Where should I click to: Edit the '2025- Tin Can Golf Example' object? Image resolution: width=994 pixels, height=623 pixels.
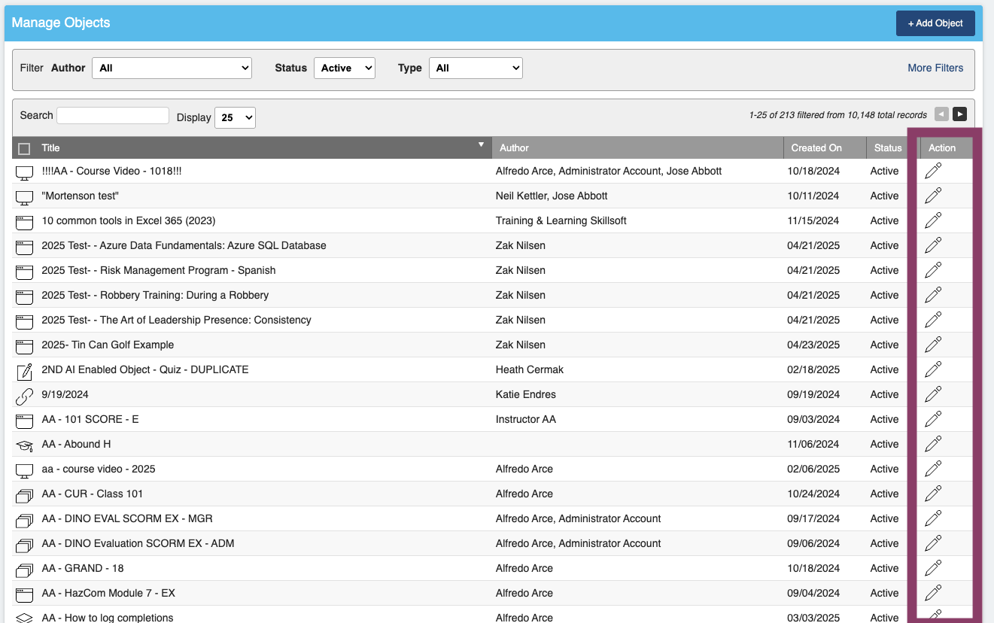[933, 345]
